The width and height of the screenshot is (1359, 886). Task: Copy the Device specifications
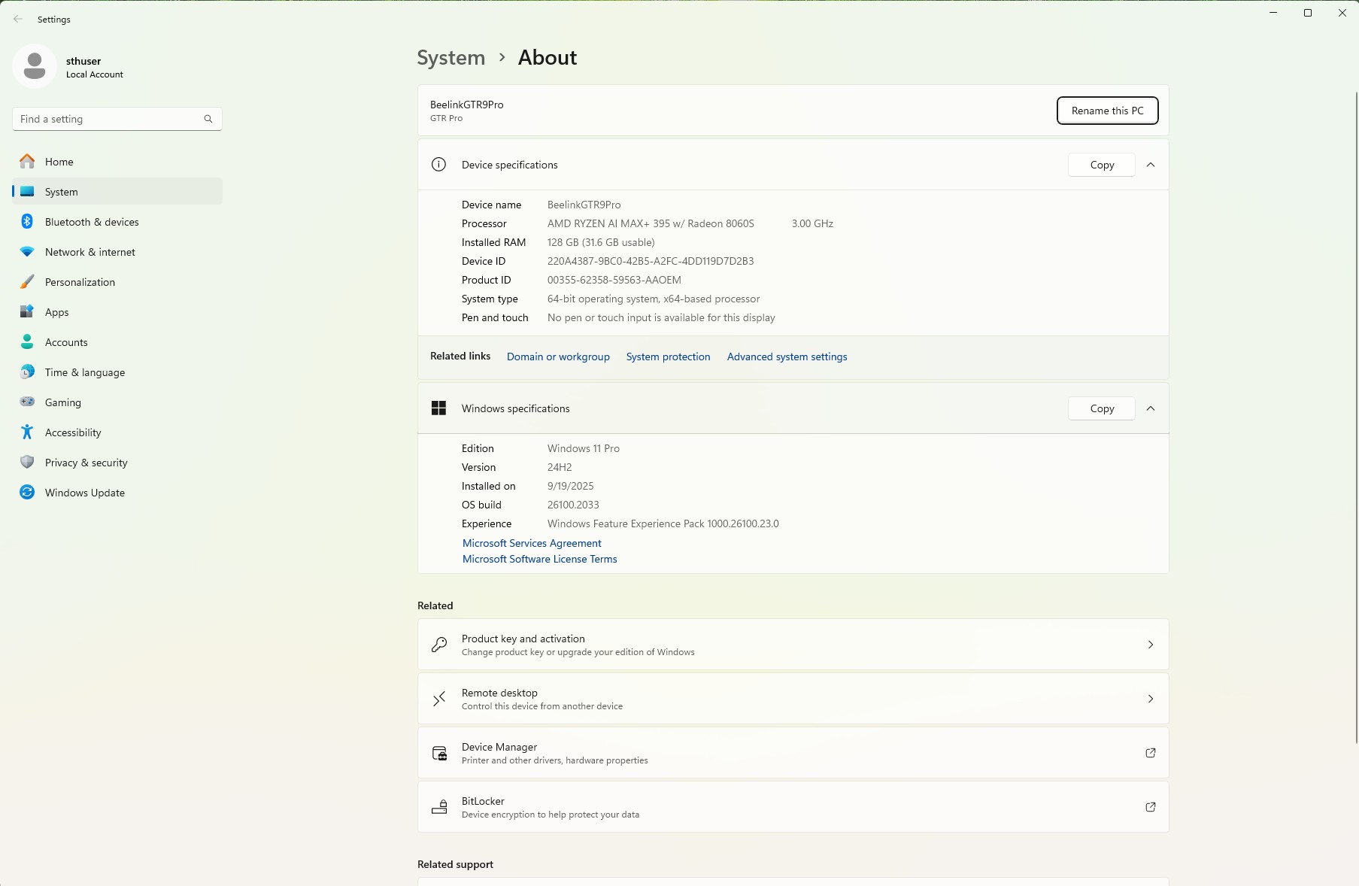coord(1102,165)
